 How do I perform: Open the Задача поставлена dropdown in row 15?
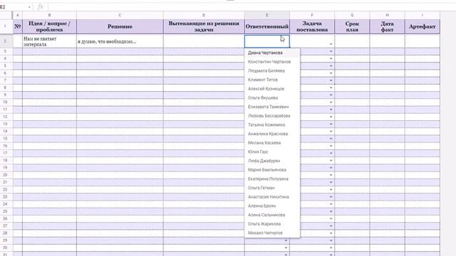coord(331,139)
